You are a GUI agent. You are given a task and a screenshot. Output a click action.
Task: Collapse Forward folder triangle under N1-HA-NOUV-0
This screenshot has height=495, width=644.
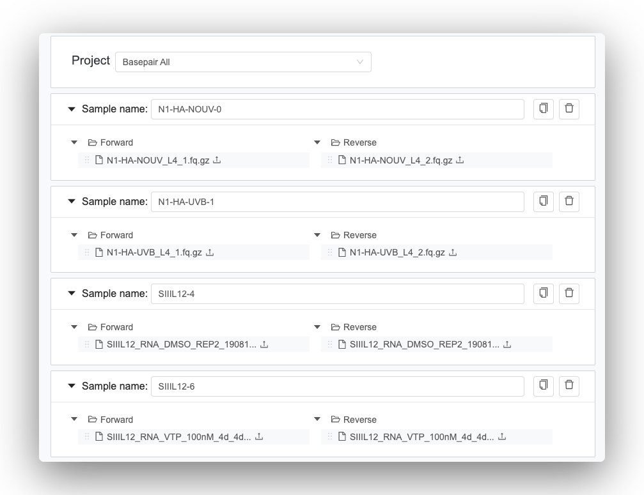click(x=74, y=142)
